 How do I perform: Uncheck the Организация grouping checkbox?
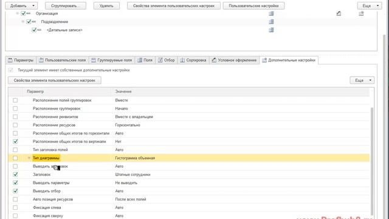(x=23, y=13)
